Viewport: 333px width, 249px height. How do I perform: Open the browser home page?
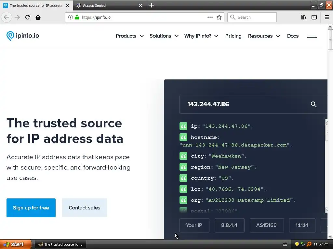pyautogui.click(x=38, y=17)
